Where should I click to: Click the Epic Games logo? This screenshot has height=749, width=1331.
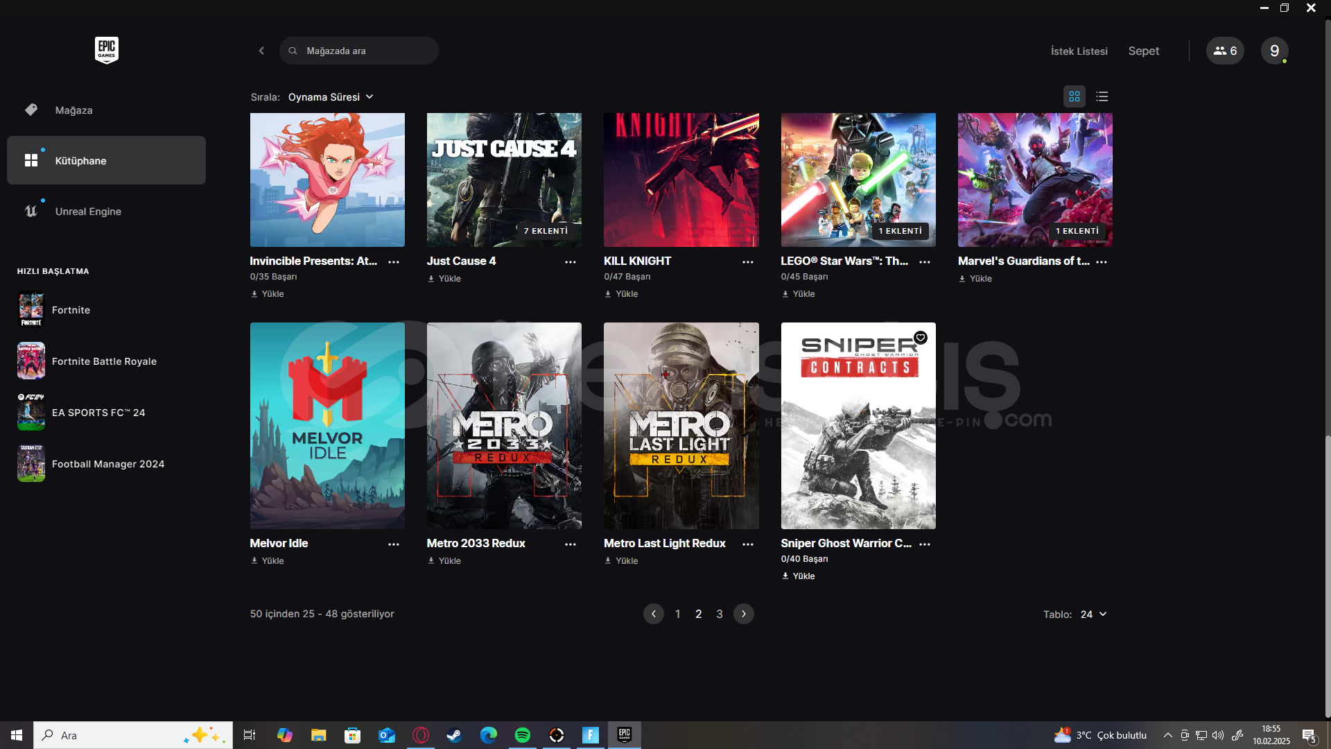coord(106,50)
